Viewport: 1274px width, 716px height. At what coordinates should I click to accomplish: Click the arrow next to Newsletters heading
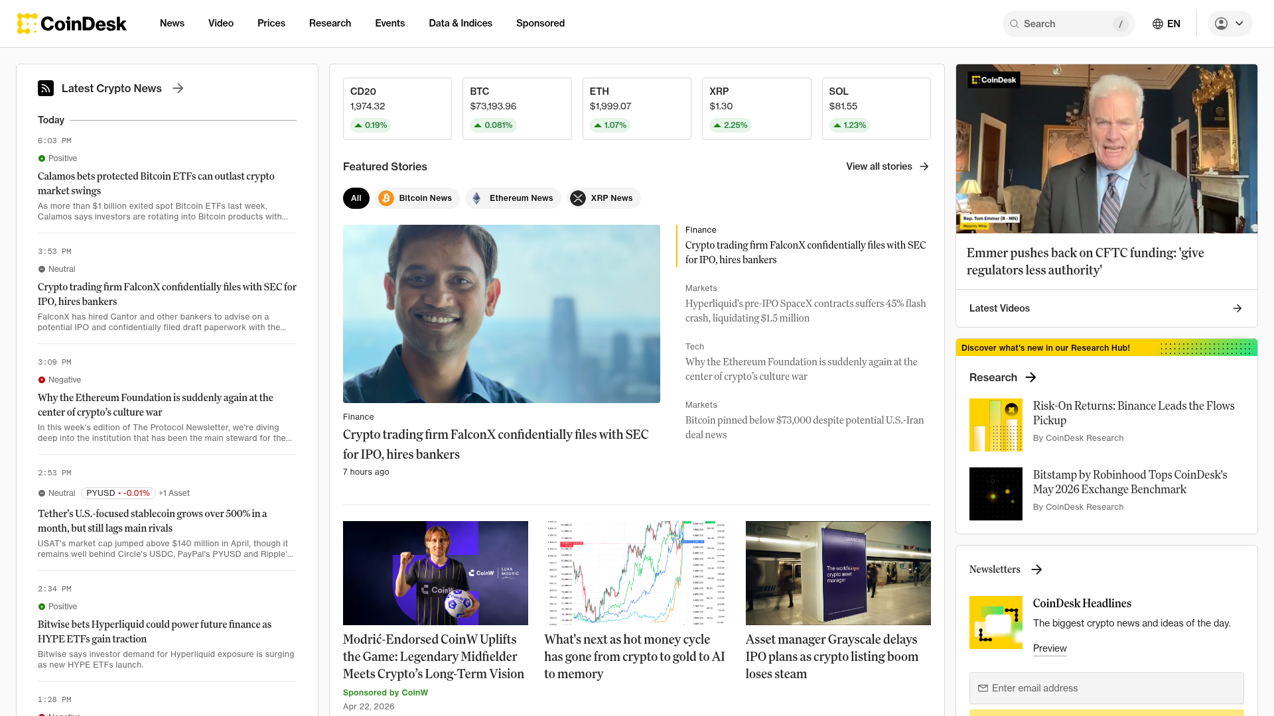click(1036, 569)
